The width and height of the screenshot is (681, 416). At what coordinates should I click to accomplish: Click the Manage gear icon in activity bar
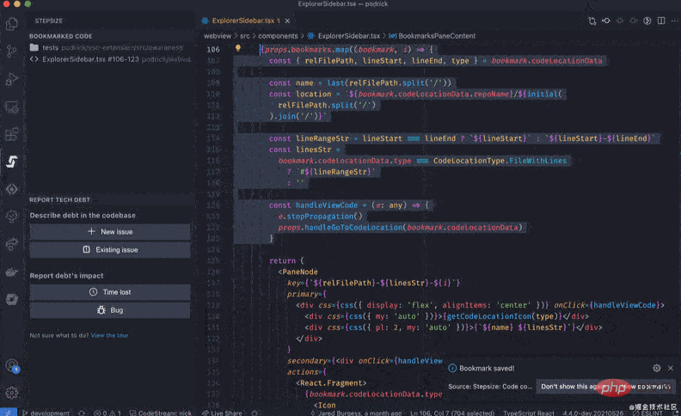[12, 393]
